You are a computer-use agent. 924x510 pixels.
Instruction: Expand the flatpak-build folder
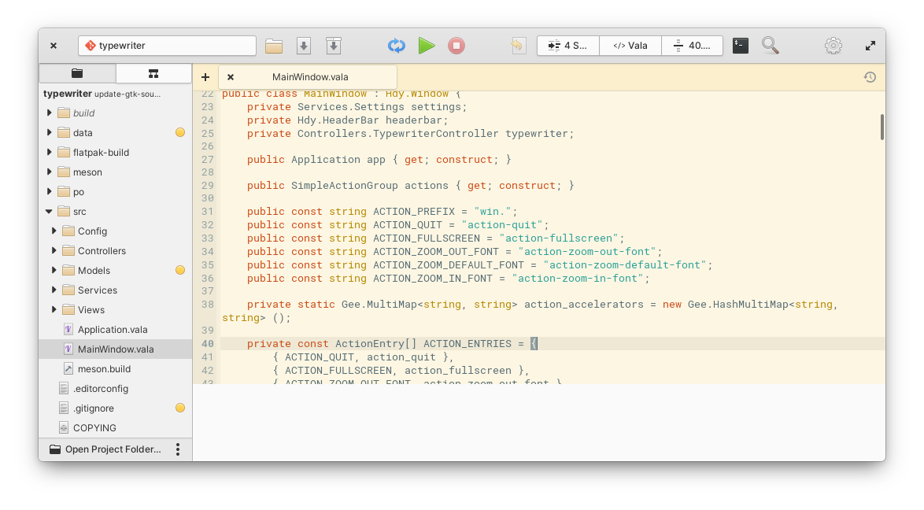point(49,152)
